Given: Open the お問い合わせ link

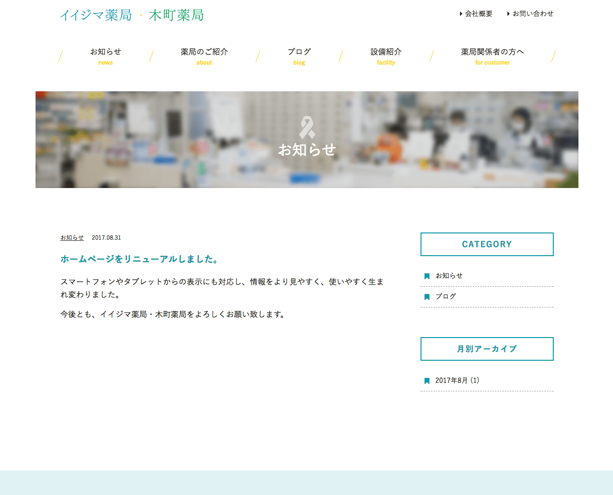Looking at the screenshot, I should [533, 14].
